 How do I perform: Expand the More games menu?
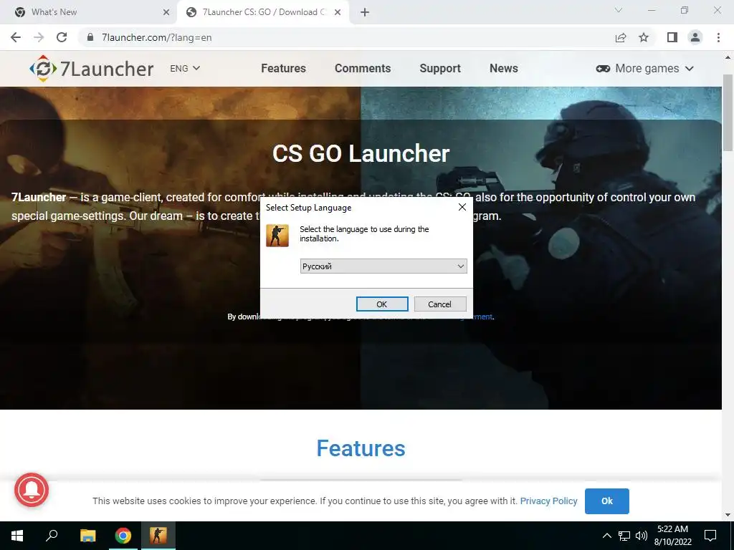pyautogui.click(x=644, y=68)
